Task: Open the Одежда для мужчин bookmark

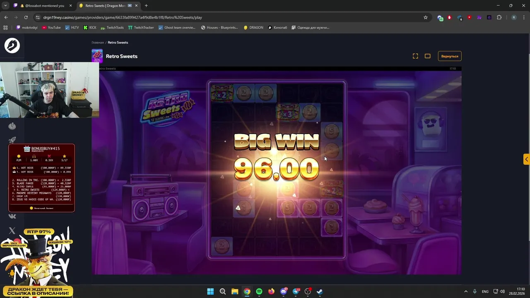Action: (x=311, y=28)
